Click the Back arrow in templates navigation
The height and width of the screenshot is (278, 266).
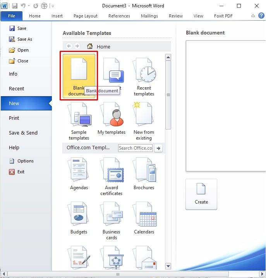click(69, 46)
